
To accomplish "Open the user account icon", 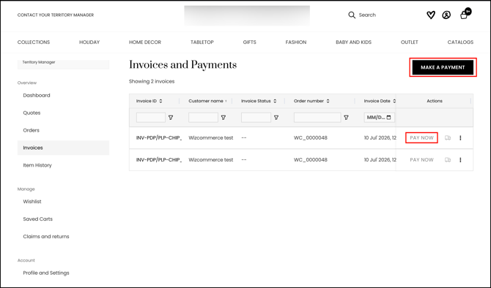I will click(446, 15).
